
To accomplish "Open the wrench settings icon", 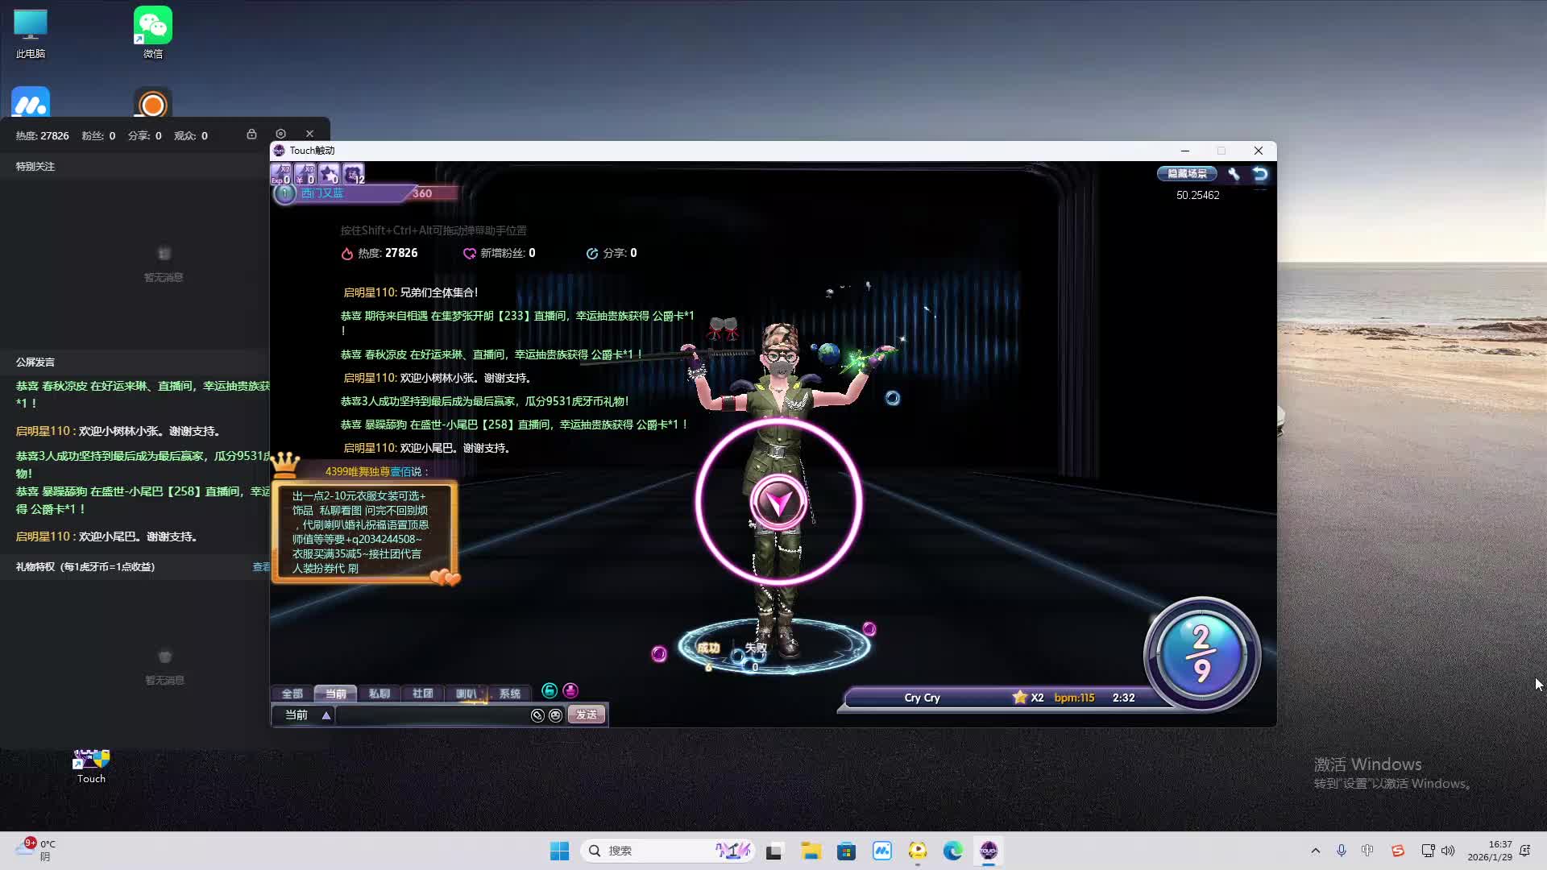I will click(x=1233, y=174).
